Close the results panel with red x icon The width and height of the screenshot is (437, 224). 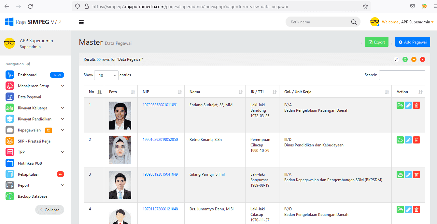pyautogui.click(x=422, y=59)
